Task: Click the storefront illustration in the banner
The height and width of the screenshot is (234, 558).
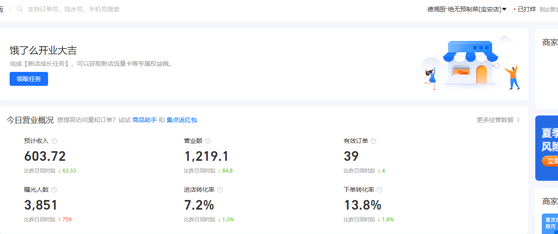Action: click(x=470, y=63)
